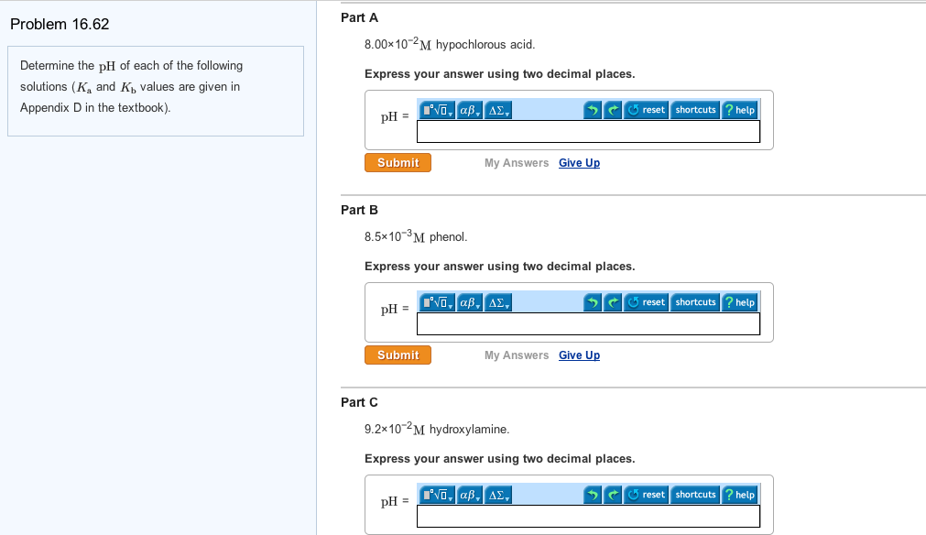
Task: Undo with the green back arrow in Part A
Action: [592, 109]
